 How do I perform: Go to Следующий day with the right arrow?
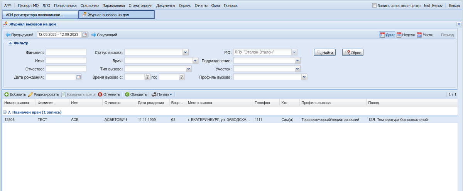(93, 35)
